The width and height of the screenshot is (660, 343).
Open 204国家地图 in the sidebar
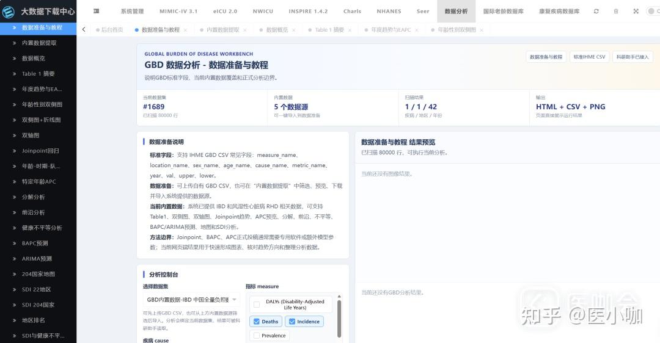click(x=38, y=274)
